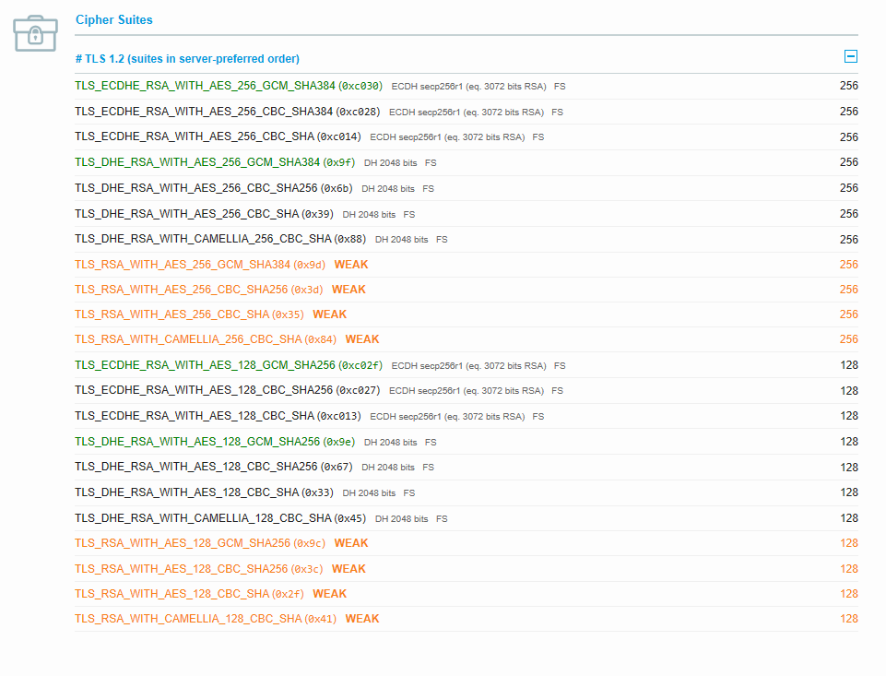
Task: Click the 256 key strength on 0xc030 row
Action: click(x=849, y=86)
